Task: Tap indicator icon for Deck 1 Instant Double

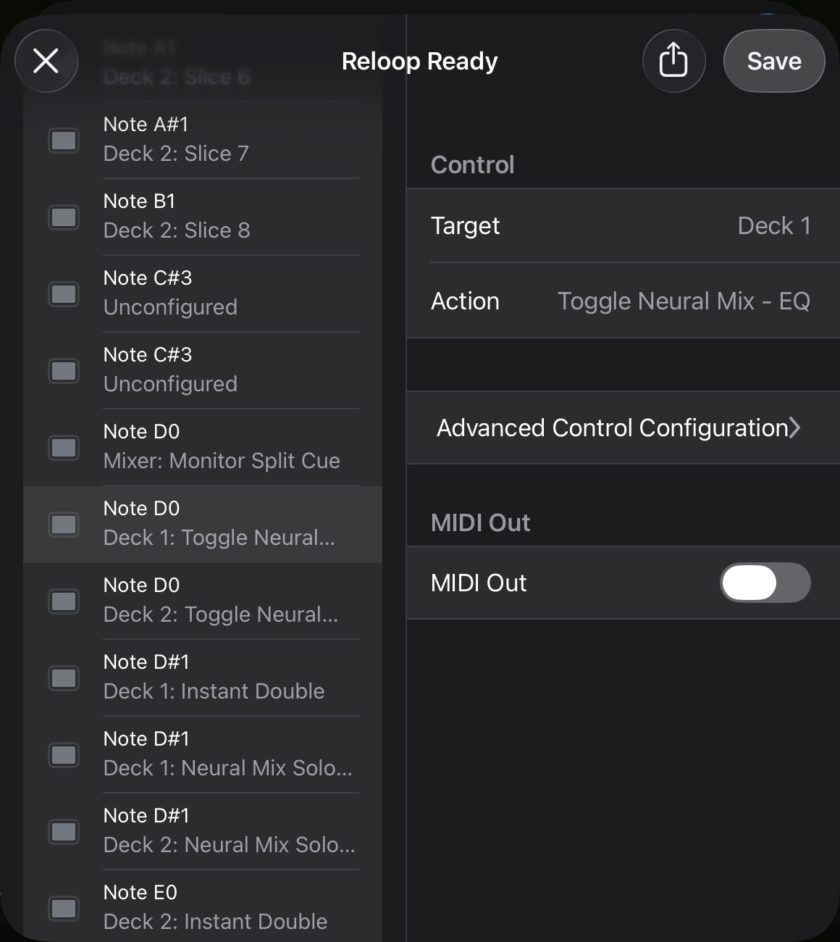Action: point(64,678)
